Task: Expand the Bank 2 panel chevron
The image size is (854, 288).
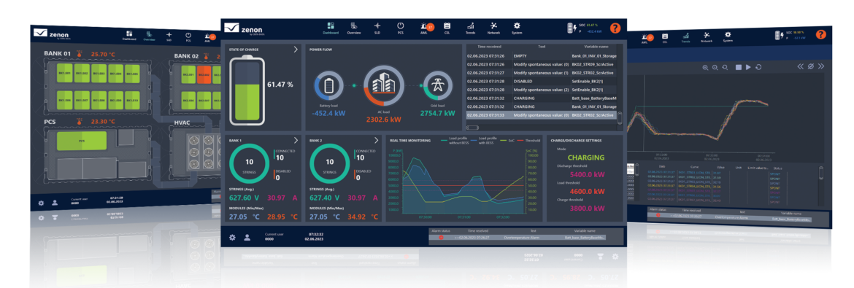Action: coord(376,141)
